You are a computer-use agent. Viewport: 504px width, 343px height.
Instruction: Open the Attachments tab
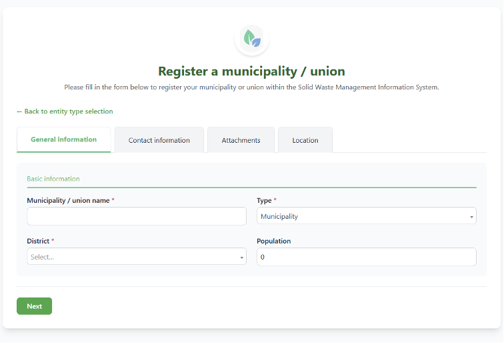[241, 140]
